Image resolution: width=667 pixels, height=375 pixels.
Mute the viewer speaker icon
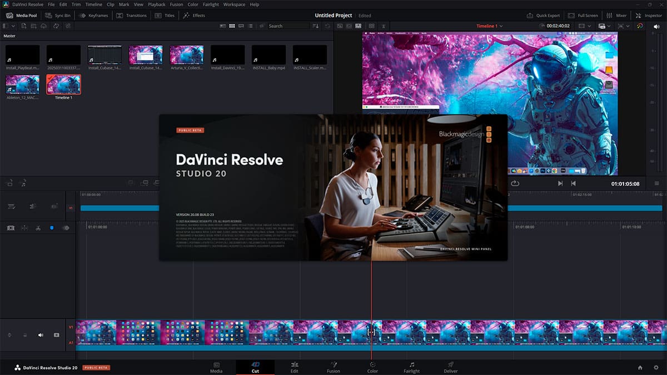tap(656, 26)
